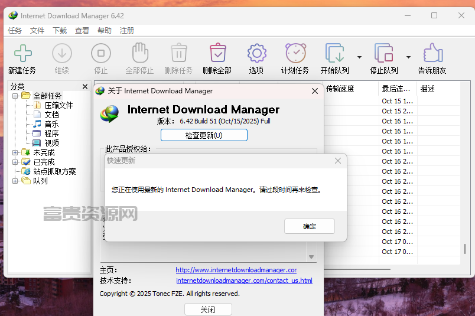Click the 全部任务 open folder icon
This screenshot has height=316, width=475.
26,96
